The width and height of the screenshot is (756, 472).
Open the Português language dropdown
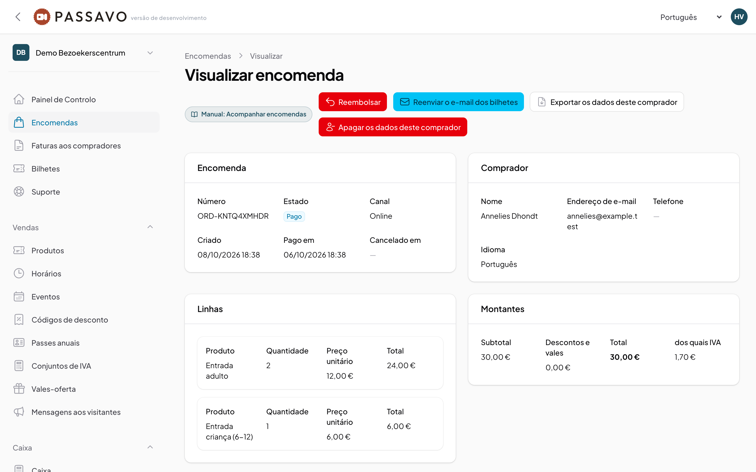(691, 17)
